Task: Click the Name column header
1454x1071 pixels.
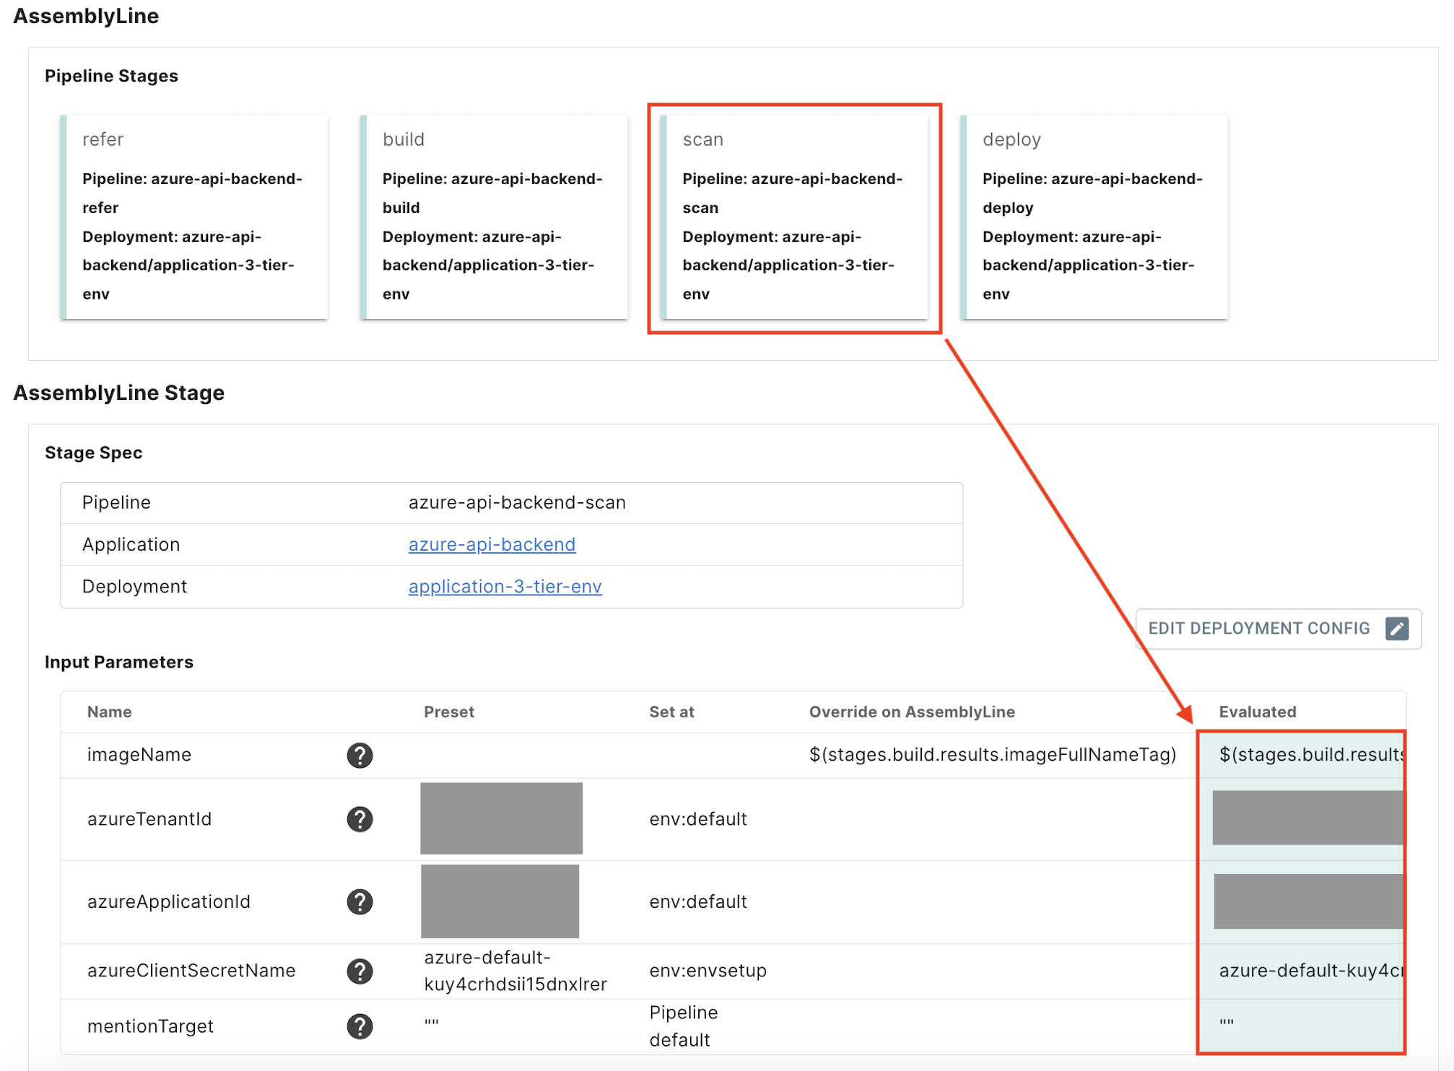Action: 109,712
